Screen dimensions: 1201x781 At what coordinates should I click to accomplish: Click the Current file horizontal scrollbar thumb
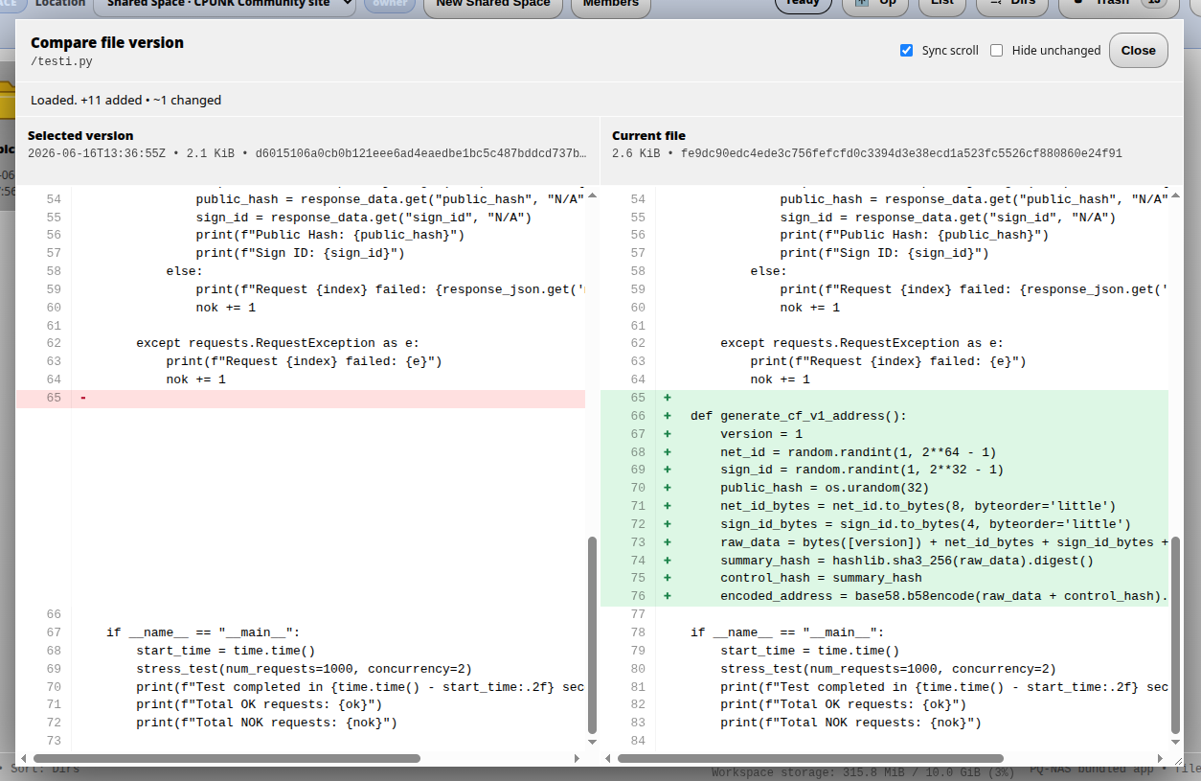(810, 758)
